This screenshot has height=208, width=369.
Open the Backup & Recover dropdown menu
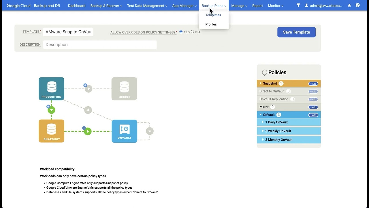106,6
